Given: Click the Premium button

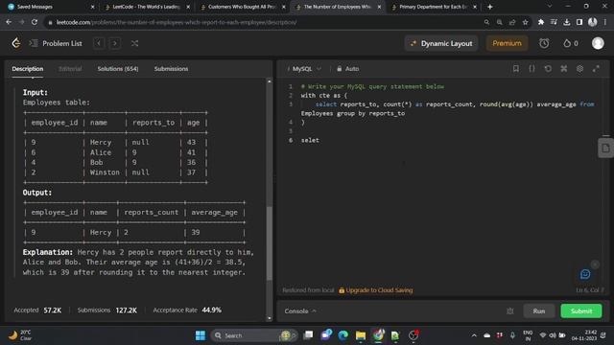Looking at the screenshot, I should click(507, 43).
